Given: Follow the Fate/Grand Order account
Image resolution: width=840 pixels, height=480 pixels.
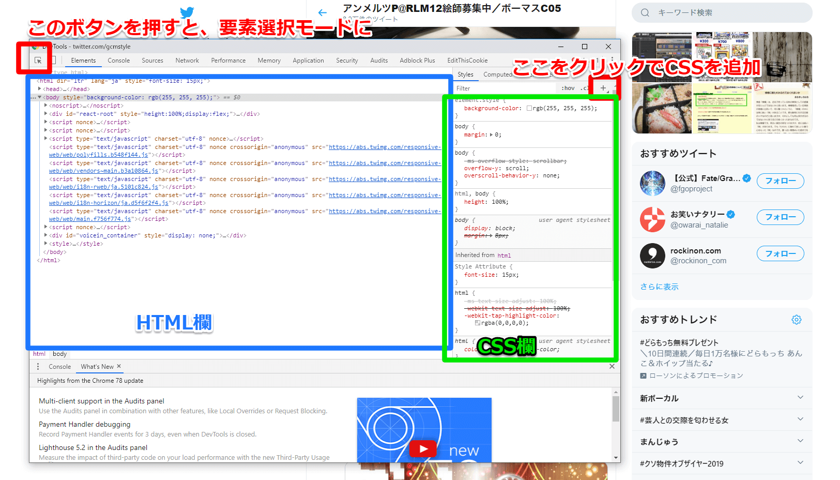Looking at the screenshot, I should point(781,181).
